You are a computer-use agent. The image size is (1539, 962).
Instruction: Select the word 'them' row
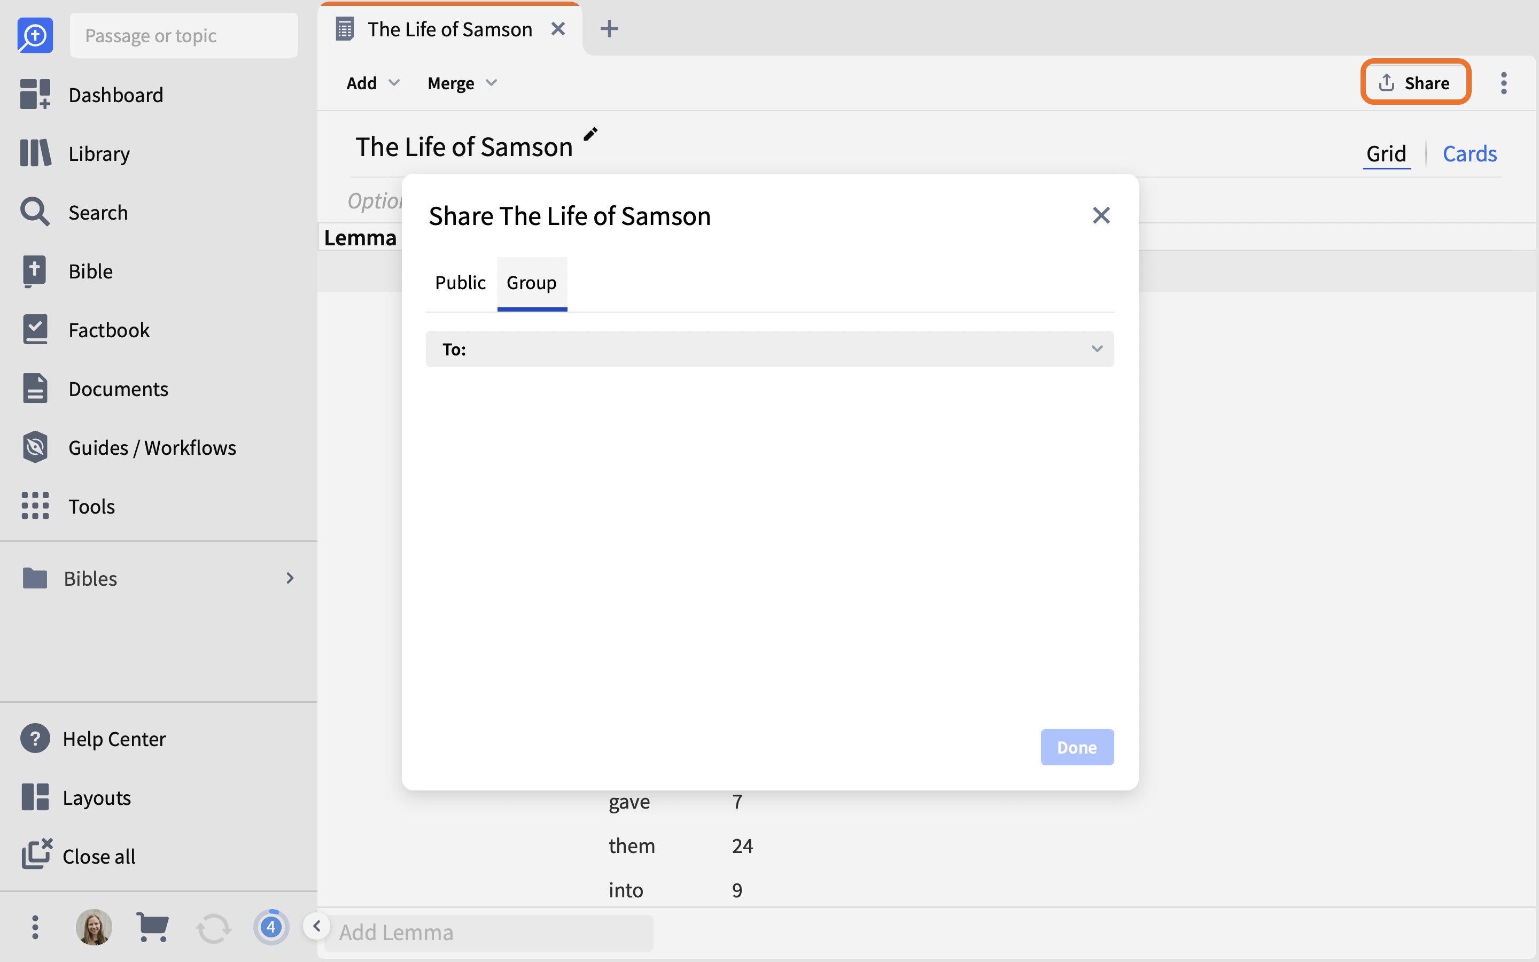pos(632,845)
